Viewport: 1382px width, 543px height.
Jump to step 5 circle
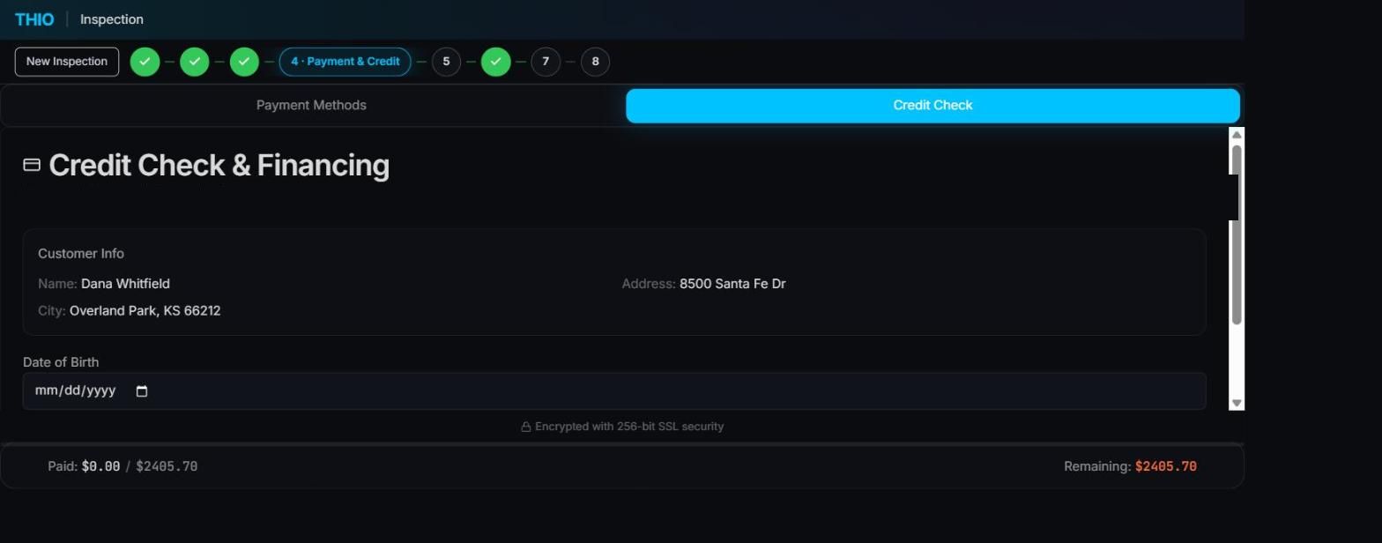tap(446, 62)
